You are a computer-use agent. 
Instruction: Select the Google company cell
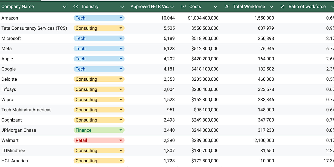[x=35, y=69]
